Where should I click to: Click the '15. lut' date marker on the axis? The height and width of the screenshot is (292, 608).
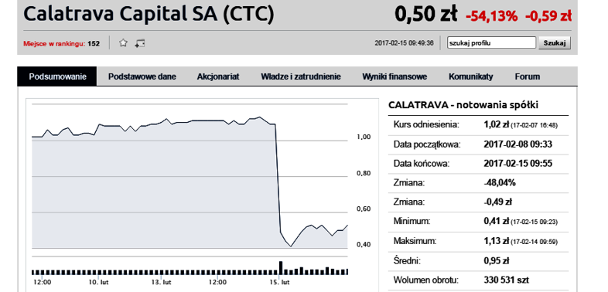(x=281, y=282)
